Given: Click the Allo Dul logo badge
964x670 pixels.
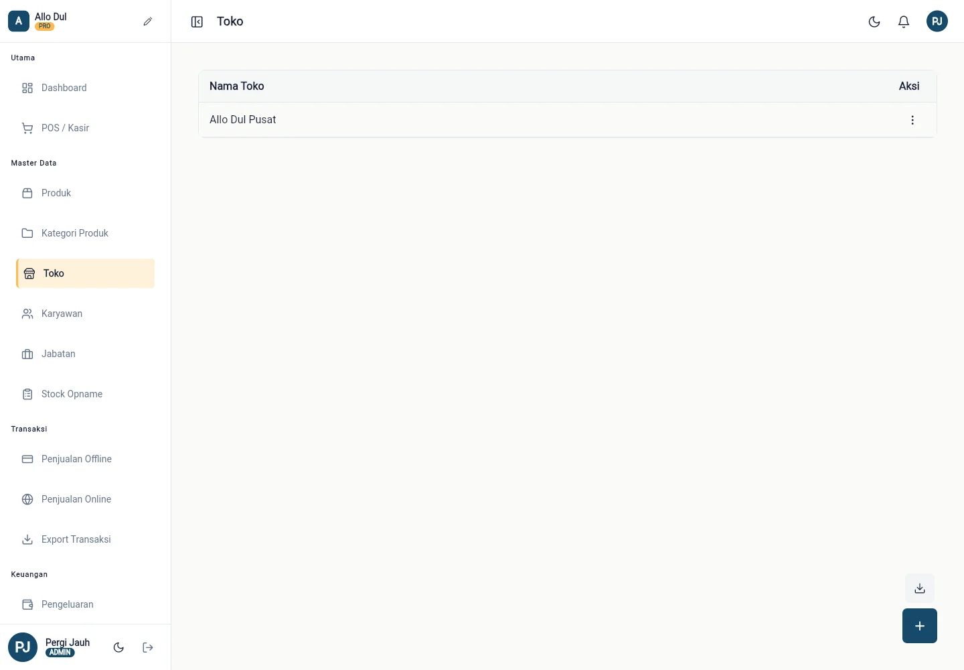Looking at the screenshot, I should [x=19, y=21].
